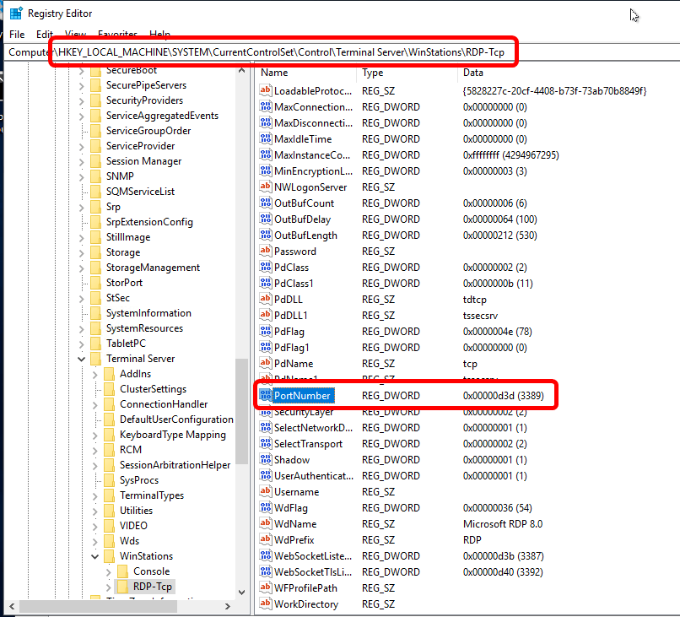
Task: Expand the KeyboardType Mapping node
Action: pos(94,436)
